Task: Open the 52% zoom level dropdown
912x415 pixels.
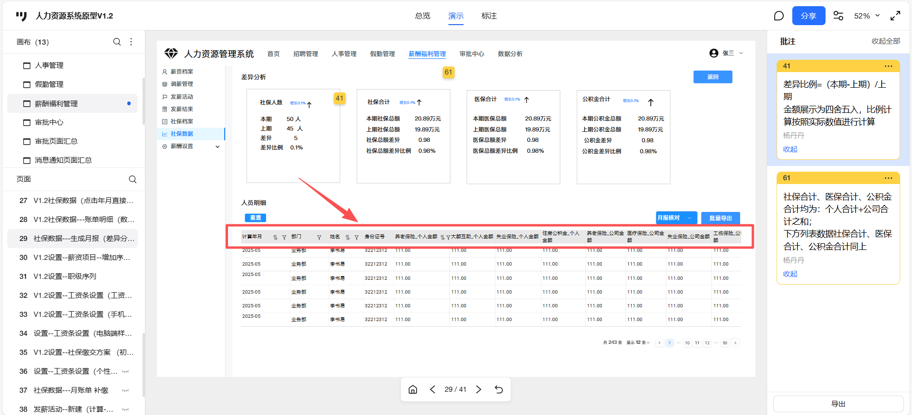Action: [867, 16]
